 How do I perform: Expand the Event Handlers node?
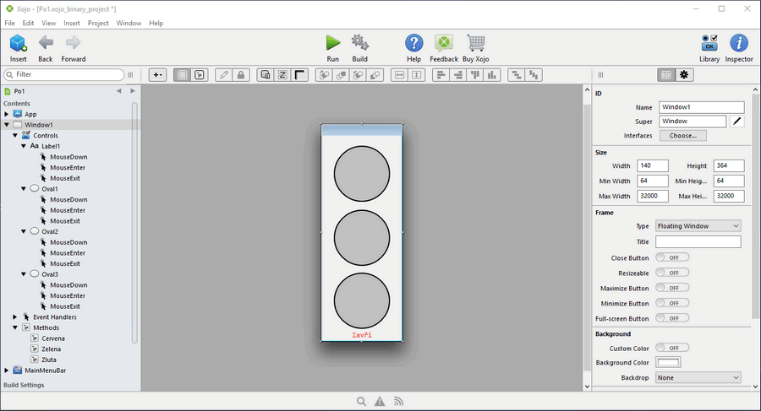[15, 317]
